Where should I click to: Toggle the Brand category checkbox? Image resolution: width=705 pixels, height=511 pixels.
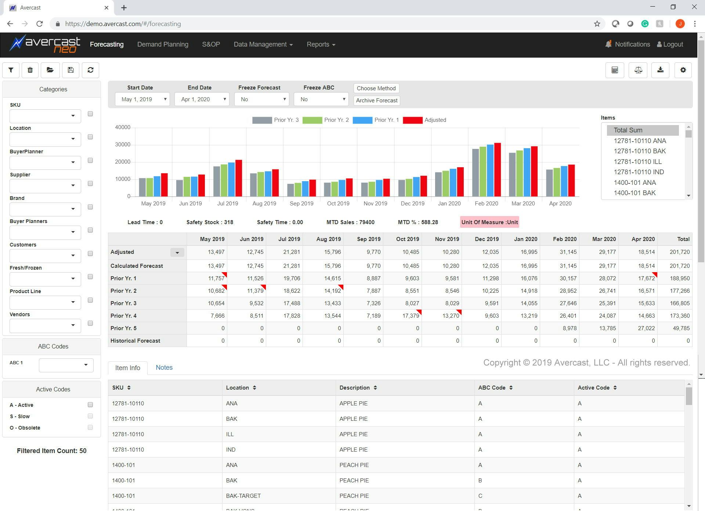coord(90,207)
